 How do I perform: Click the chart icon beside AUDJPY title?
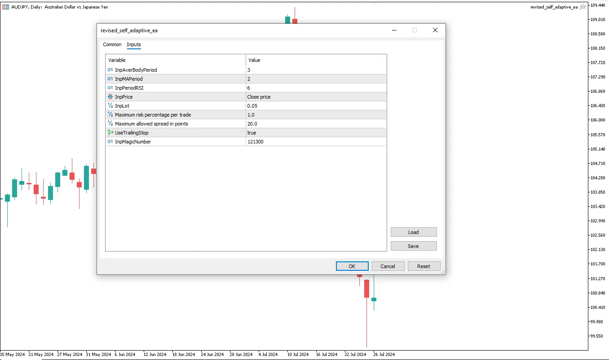click(5, 7)
